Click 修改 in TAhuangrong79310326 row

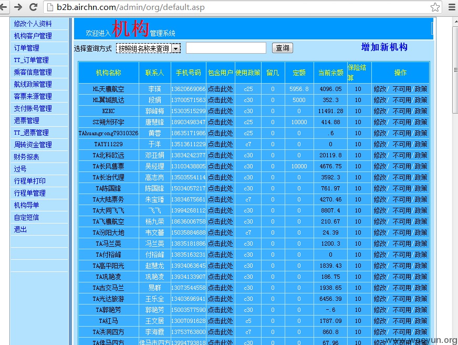point(380,133)
